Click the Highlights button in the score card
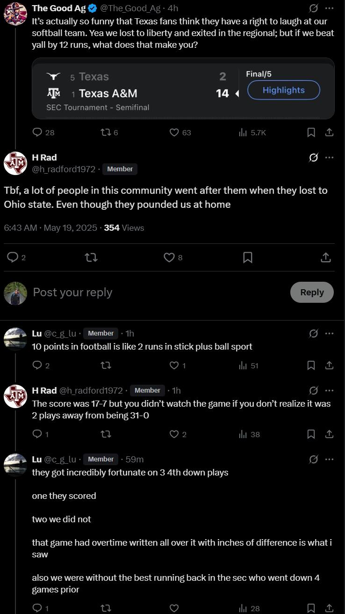This screenshot has height=614, width=345. [284, 90]
